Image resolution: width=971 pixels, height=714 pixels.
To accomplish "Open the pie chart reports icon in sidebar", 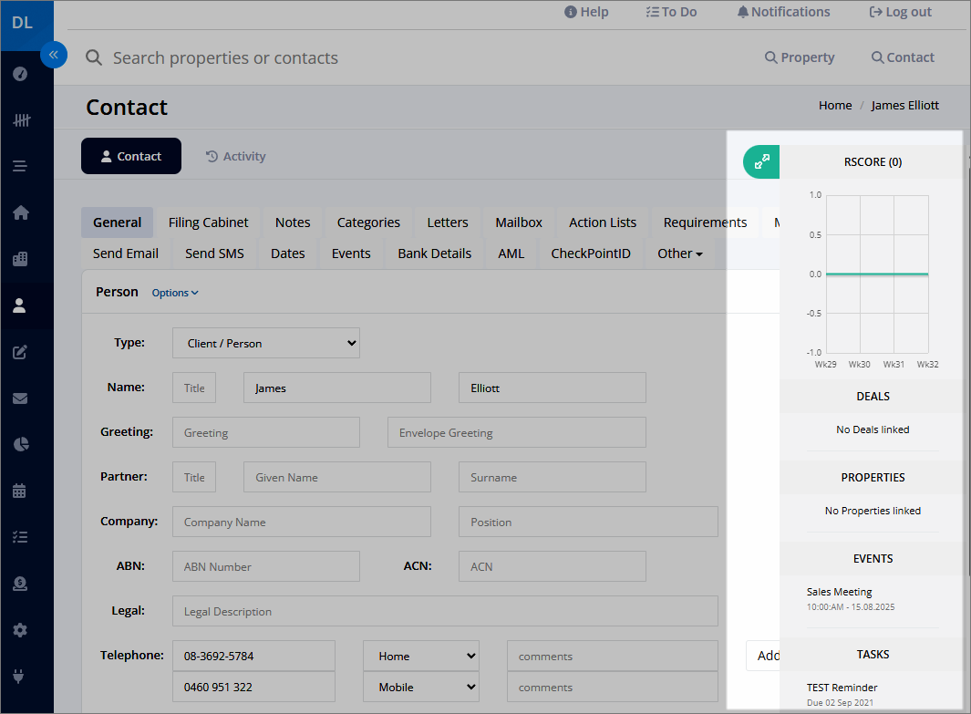I will [x=20, y=444].
